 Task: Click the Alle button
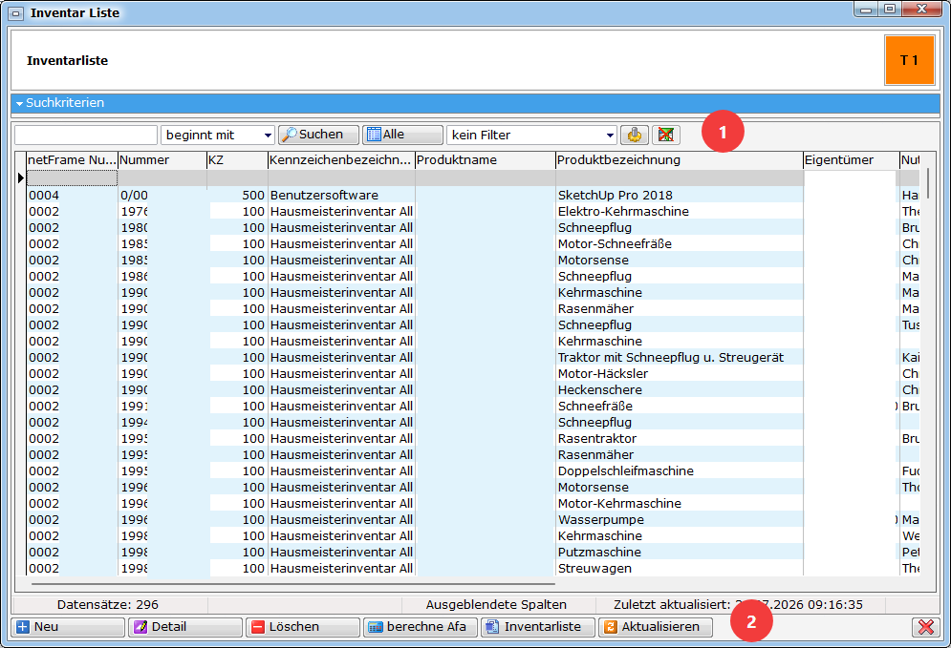[x=402, y=135]
